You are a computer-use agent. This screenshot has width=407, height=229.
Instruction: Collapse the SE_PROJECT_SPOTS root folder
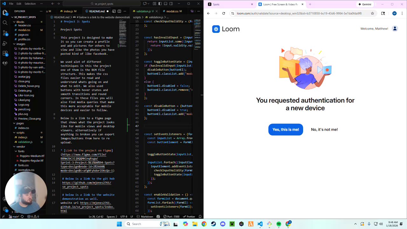click(x=25, y=17)
